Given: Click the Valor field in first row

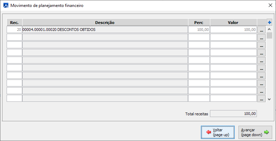Looking at the screenshot, I should [233, 30].
